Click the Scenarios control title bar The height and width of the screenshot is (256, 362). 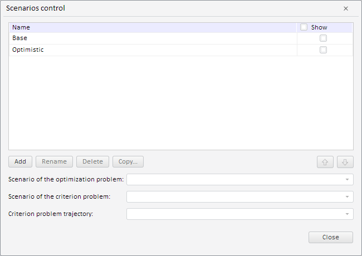pos(167,8)
